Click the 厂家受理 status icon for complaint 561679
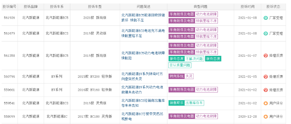 (x=265, y=33)
